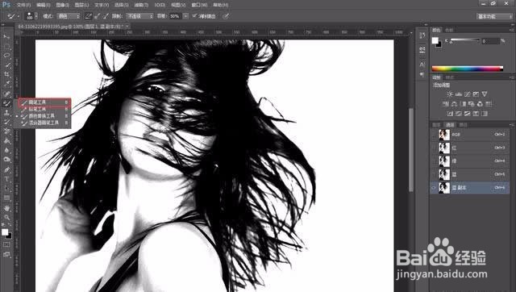Select the Move tool
This screenshot has width=516, height=292.
[6, 36]
